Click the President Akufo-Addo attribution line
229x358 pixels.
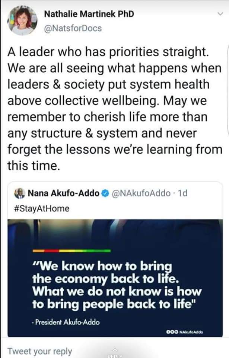point(66,322)
